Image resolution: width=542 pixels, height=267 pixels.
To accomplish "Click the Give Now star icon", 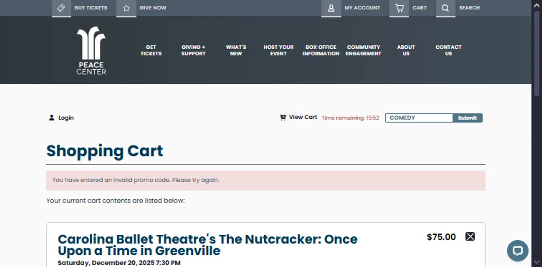I will click(126, 8).
